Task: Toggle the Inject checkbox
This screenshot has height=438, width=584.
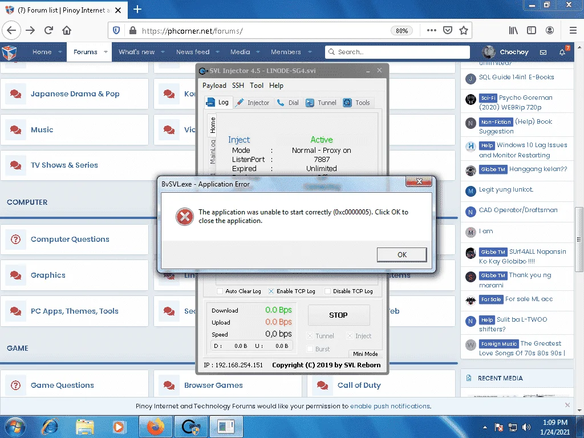Action: pos(350,336)
